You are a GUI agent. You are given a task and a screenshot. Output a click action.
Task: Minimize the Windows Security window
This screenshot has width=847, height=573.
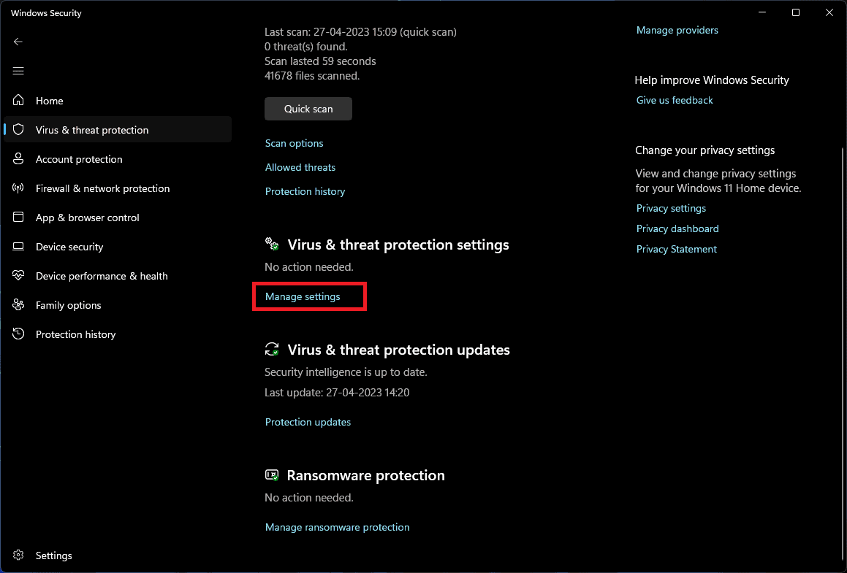pyautogui.click(x=762, y=12)
